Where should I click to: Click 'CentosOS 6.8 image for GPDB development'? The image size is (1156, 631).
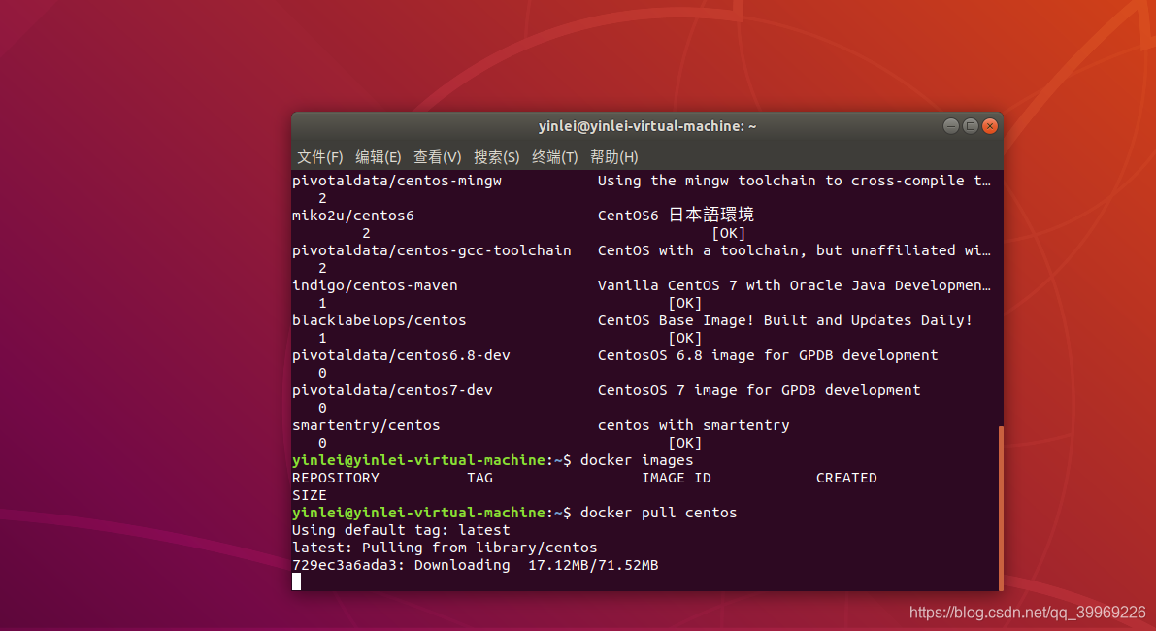click(768, 355)
